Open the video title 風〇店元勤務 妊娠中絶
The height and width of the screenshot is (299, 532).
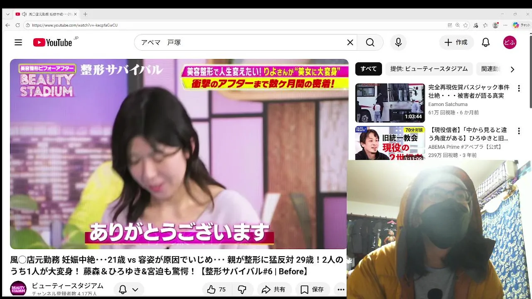[177, 266]
